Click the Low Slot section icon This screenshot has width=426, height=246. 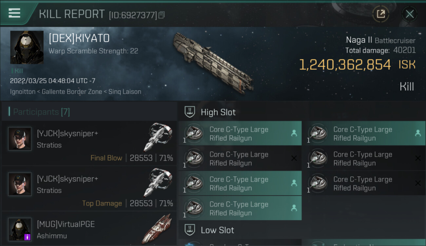pos(190,230)
